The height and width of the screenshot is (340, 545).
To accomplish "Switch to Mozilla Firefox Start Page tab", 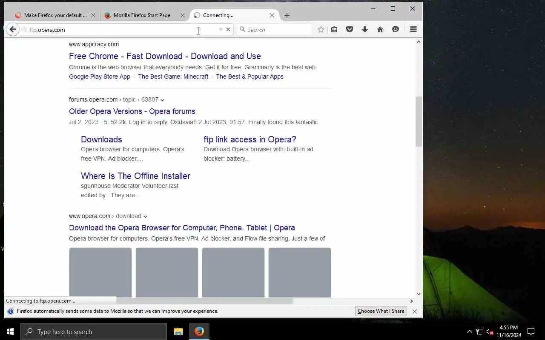I will (142, 15).
